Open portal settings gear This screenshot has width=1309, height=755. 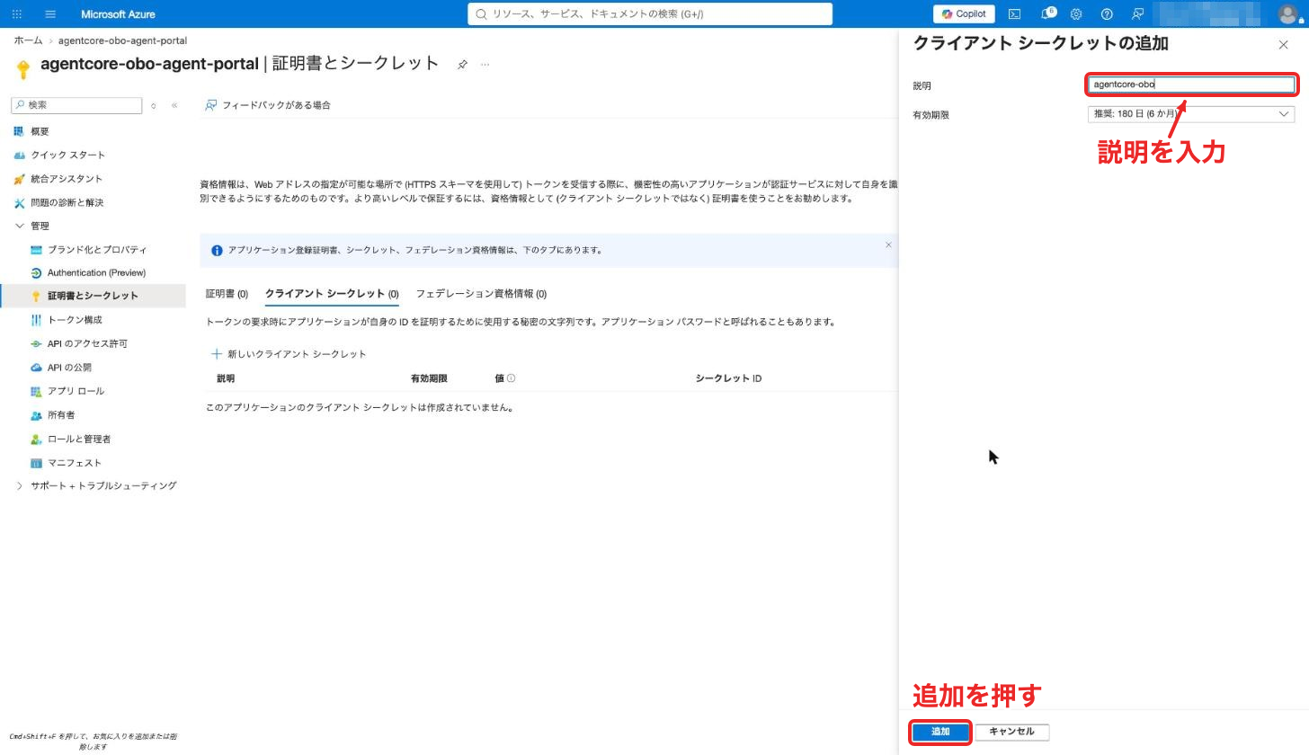[1076, 13]
